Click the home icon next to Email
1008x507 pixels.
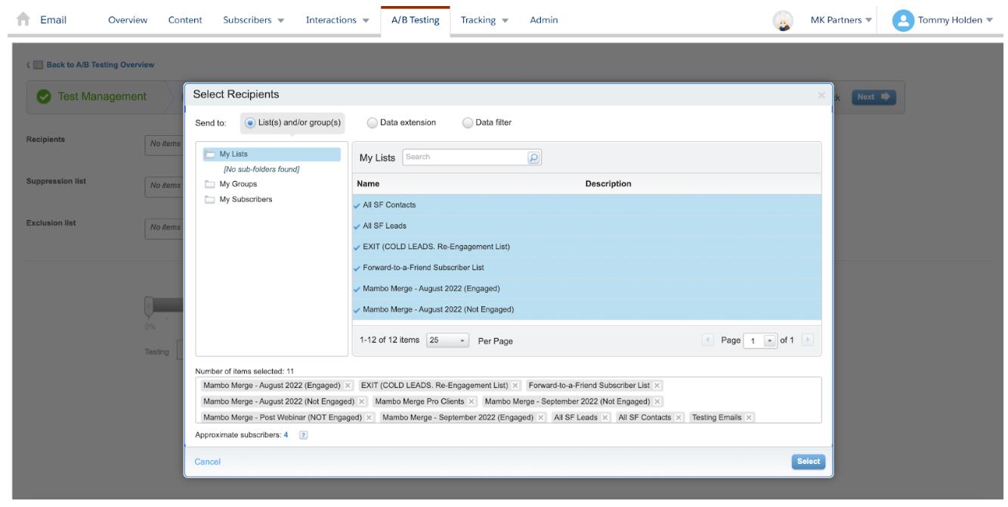point(22,20)
